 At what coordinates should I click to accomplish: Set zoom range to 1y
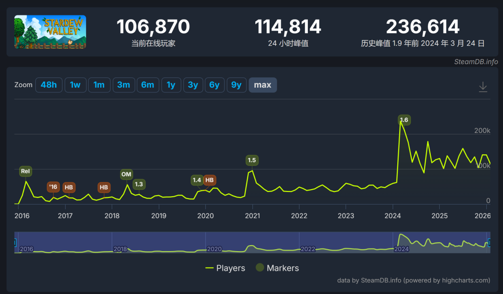click(171, 85)
